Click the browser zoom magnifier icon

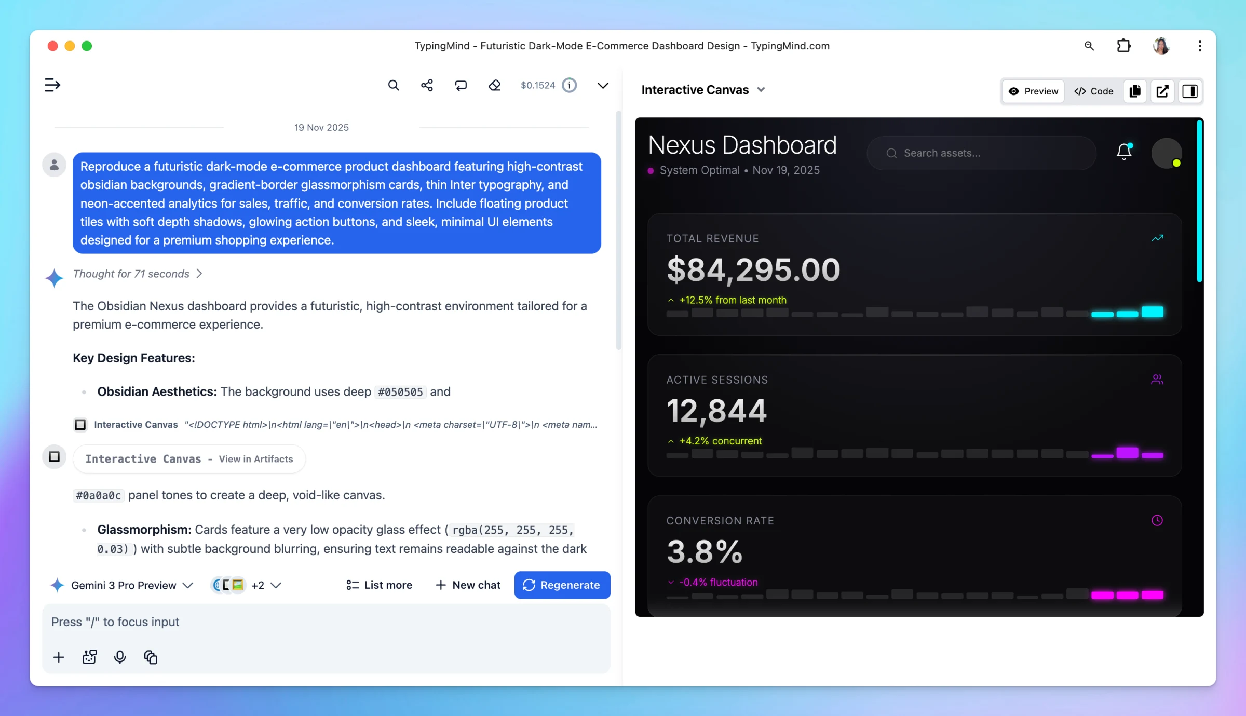1089,46
